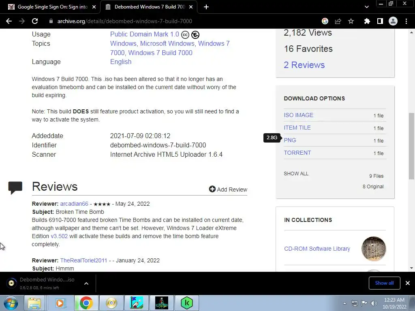Open the v3.502 link in review
The width and height of the screenshot is (415, 311).
59,236
